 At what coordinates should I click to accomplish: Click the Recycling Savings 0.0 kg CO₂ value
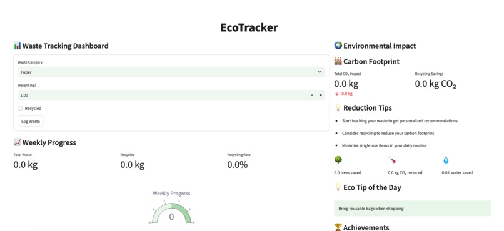point(436,84)
